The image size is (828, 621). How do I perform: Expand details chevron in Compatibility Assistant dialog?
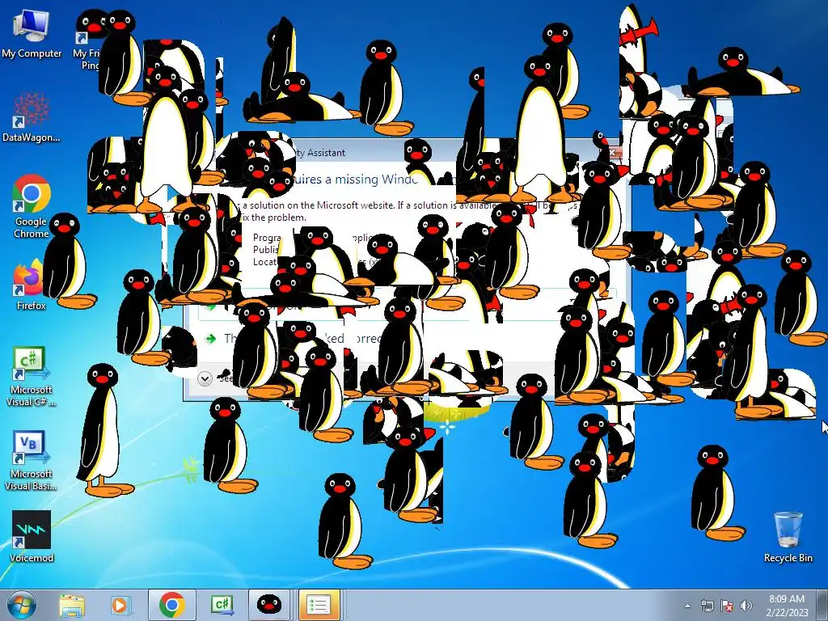point(205,378)
